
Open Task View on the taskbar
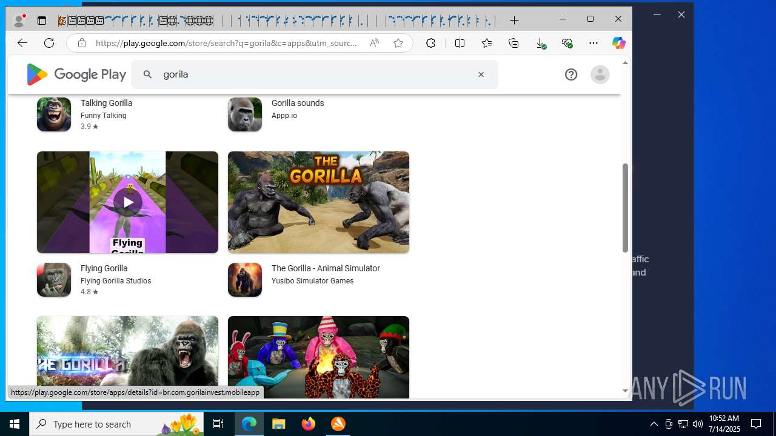pos(218,424)
